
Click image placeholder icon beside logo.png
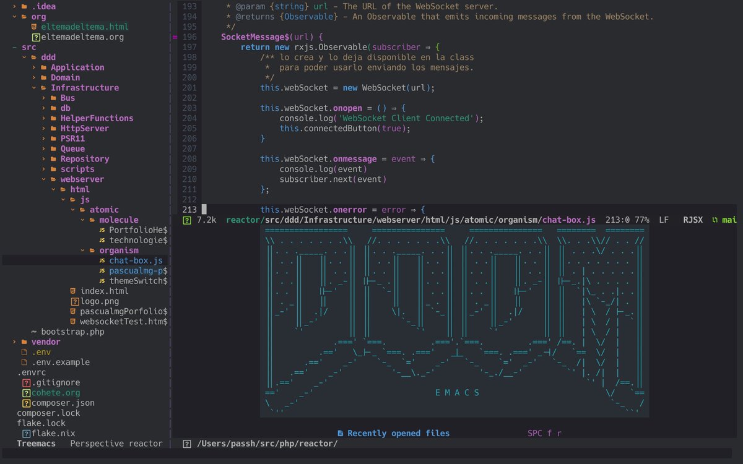(75, 301)
